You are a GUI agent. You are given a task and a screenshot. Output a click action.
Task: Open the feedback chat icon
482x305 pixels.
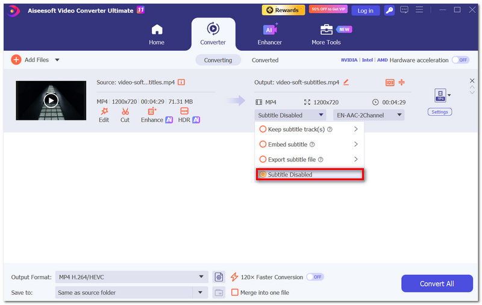pyautogui.click(x=404, y=10)
